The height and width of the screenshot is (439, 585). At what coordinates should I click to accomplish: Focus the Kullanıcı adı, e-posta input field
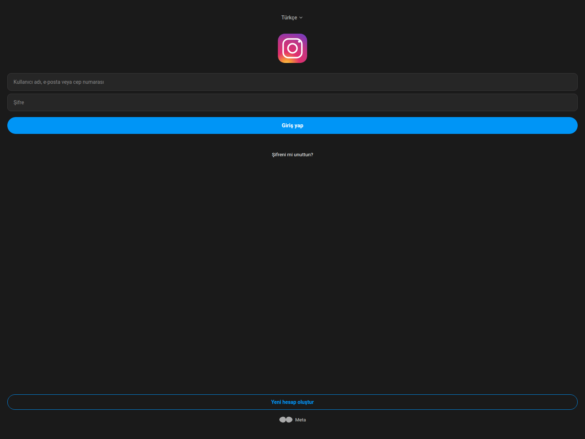[x=292, y=82]
